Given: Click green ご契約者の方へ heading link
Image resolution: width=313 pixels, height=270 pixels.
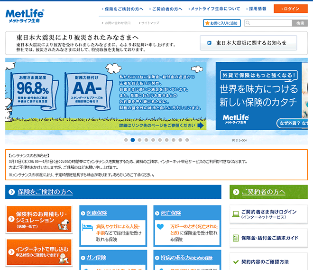Looking at the screenshot, I should (x=264, y=192).
